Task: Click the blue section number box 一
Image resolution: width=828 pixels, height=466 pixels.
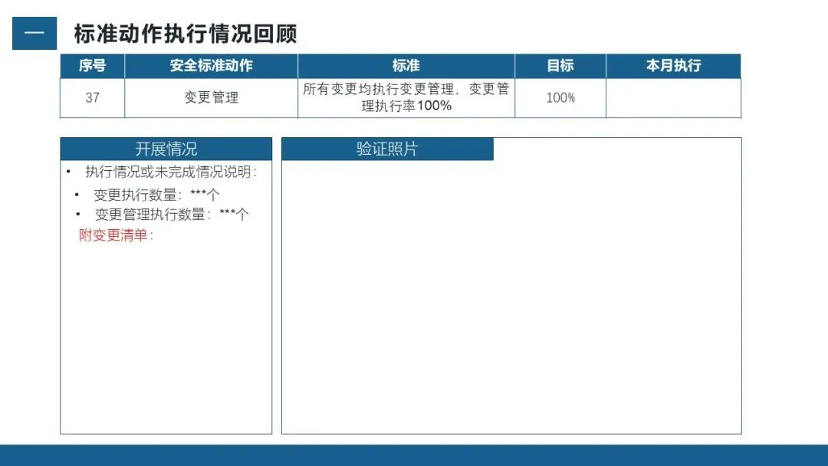Action: point(34,33)
